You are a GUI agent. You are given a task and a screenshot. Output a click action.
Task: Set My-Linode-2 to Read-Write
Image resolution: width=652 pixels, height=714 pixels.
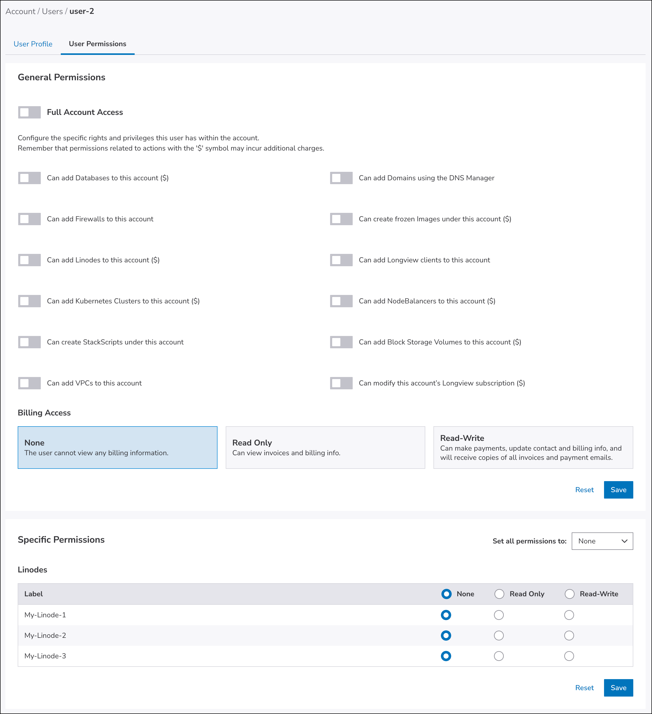pyautogui.click(x=569, y=635)
